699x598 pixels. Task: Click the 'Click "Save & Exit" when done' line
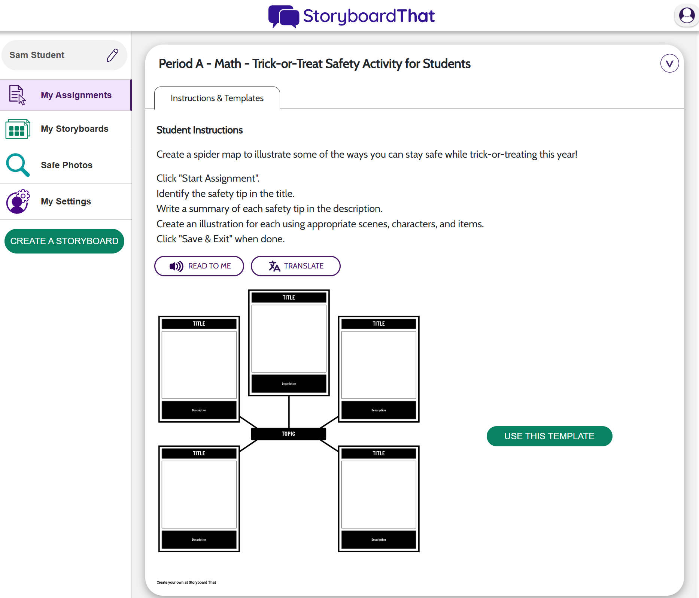point(221,239)
